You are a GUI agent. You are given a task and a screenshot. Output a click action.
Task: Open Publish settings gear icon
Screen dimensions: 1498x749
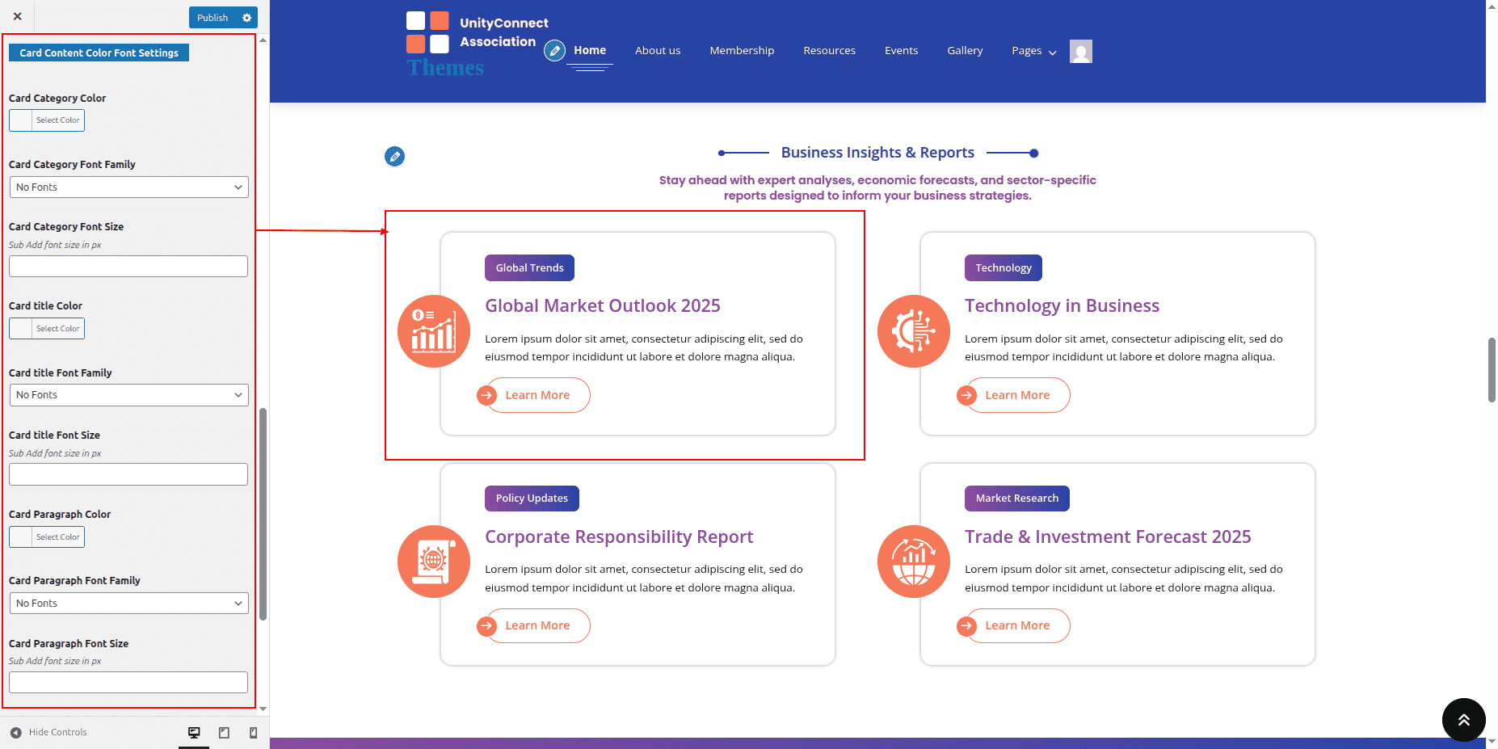click(247, 18)
